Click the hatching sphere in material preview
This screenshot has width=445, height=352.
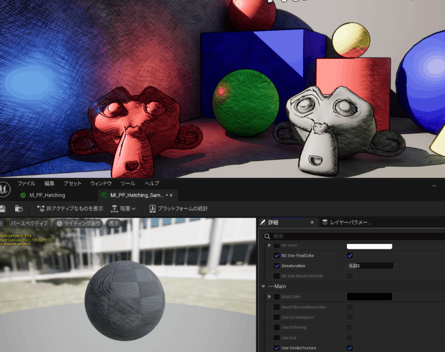pyautogui.click(x=125, y=300)
